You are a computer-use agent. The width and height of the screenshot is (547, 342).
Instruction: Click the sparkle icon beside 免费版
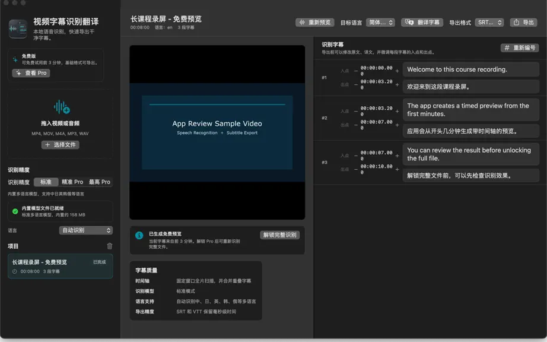15,59
